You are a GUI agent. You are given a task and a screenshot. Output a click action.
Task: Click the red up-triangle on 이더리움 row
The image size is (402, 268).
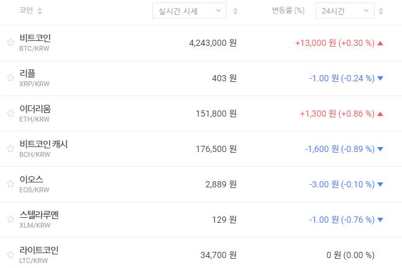pyautogui.click(x=380, y=114)
